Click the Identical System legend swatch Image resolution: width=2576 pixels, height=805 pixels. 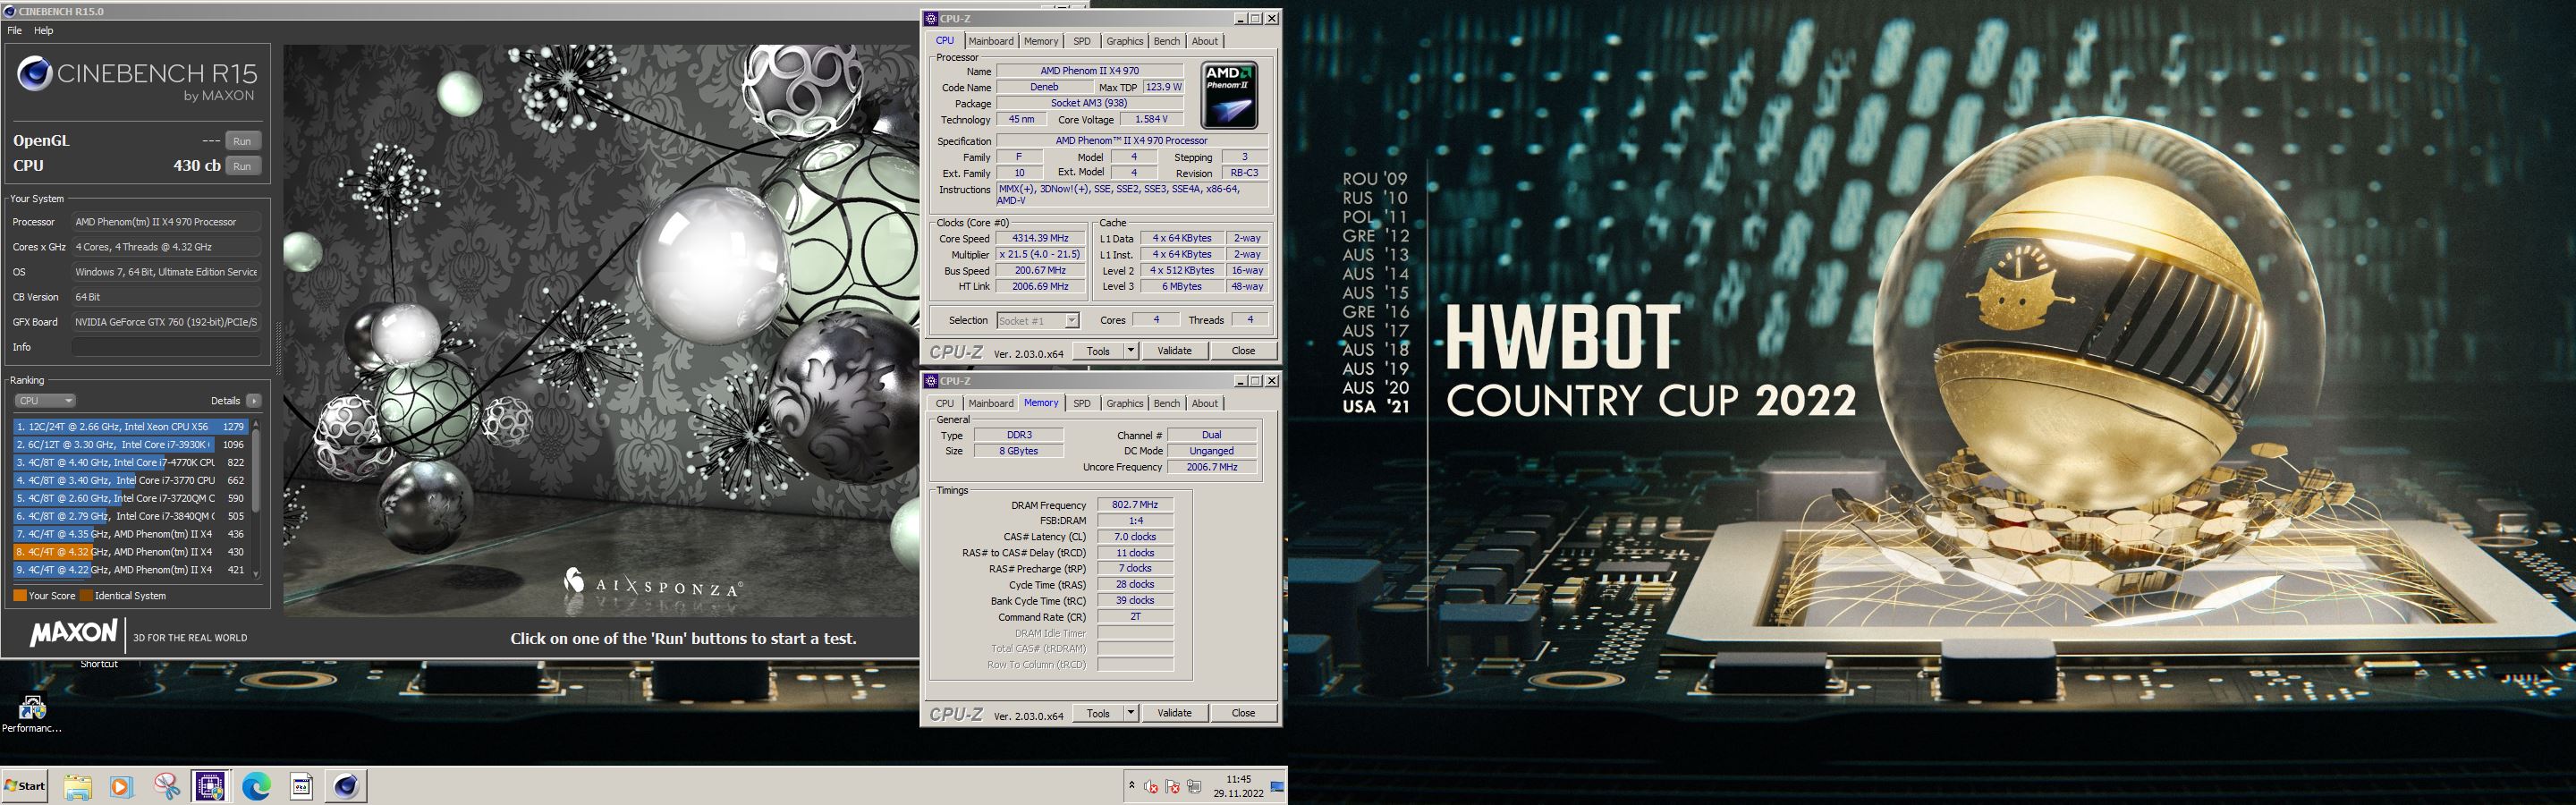86,596
